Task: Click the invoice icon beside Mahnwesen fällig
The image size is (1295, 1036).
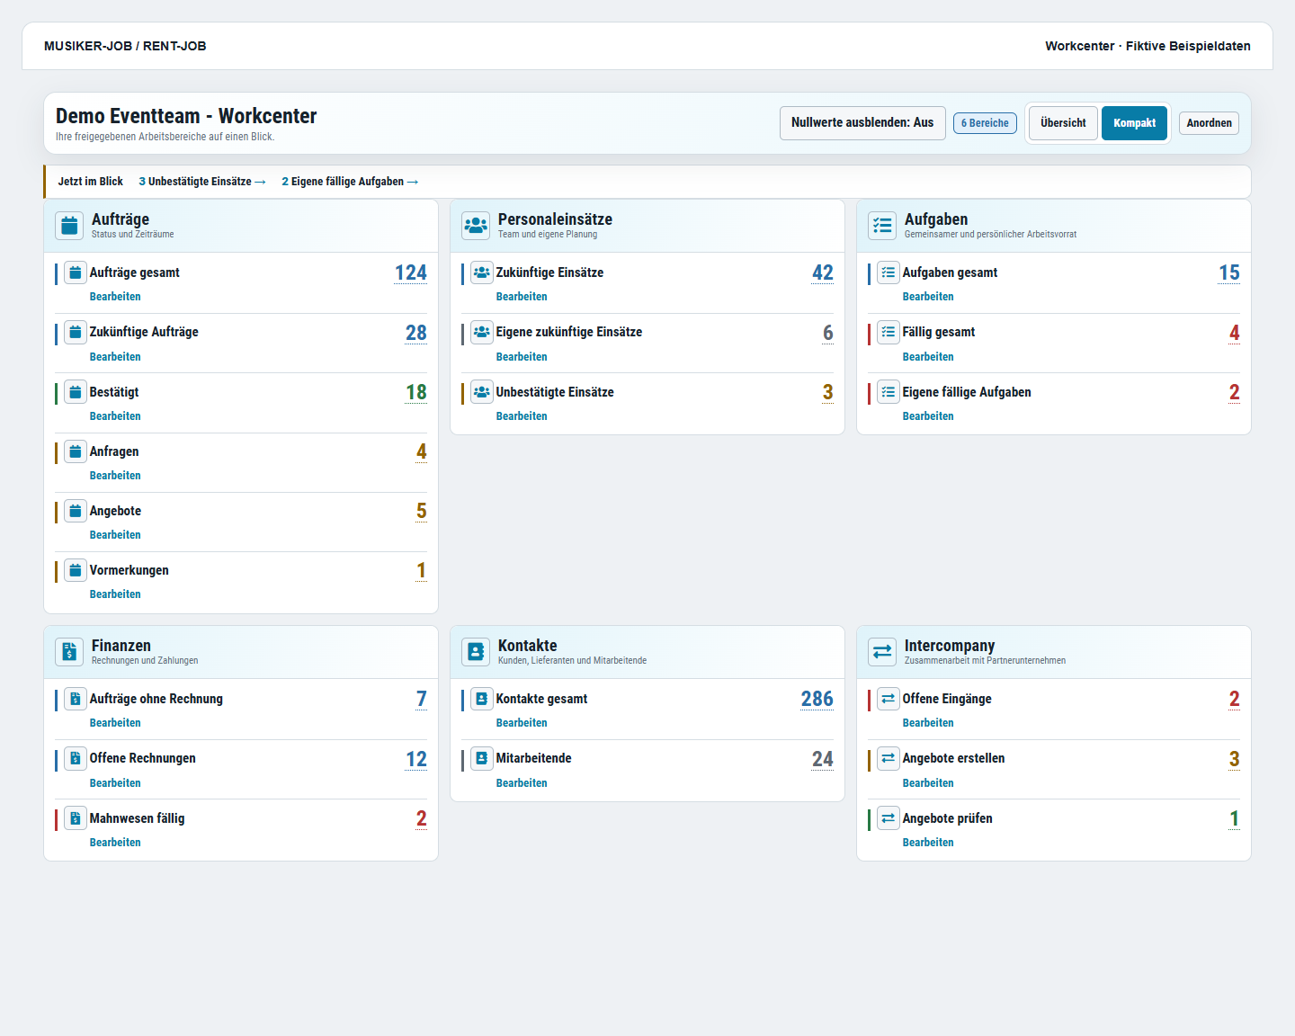Action: 76,818
